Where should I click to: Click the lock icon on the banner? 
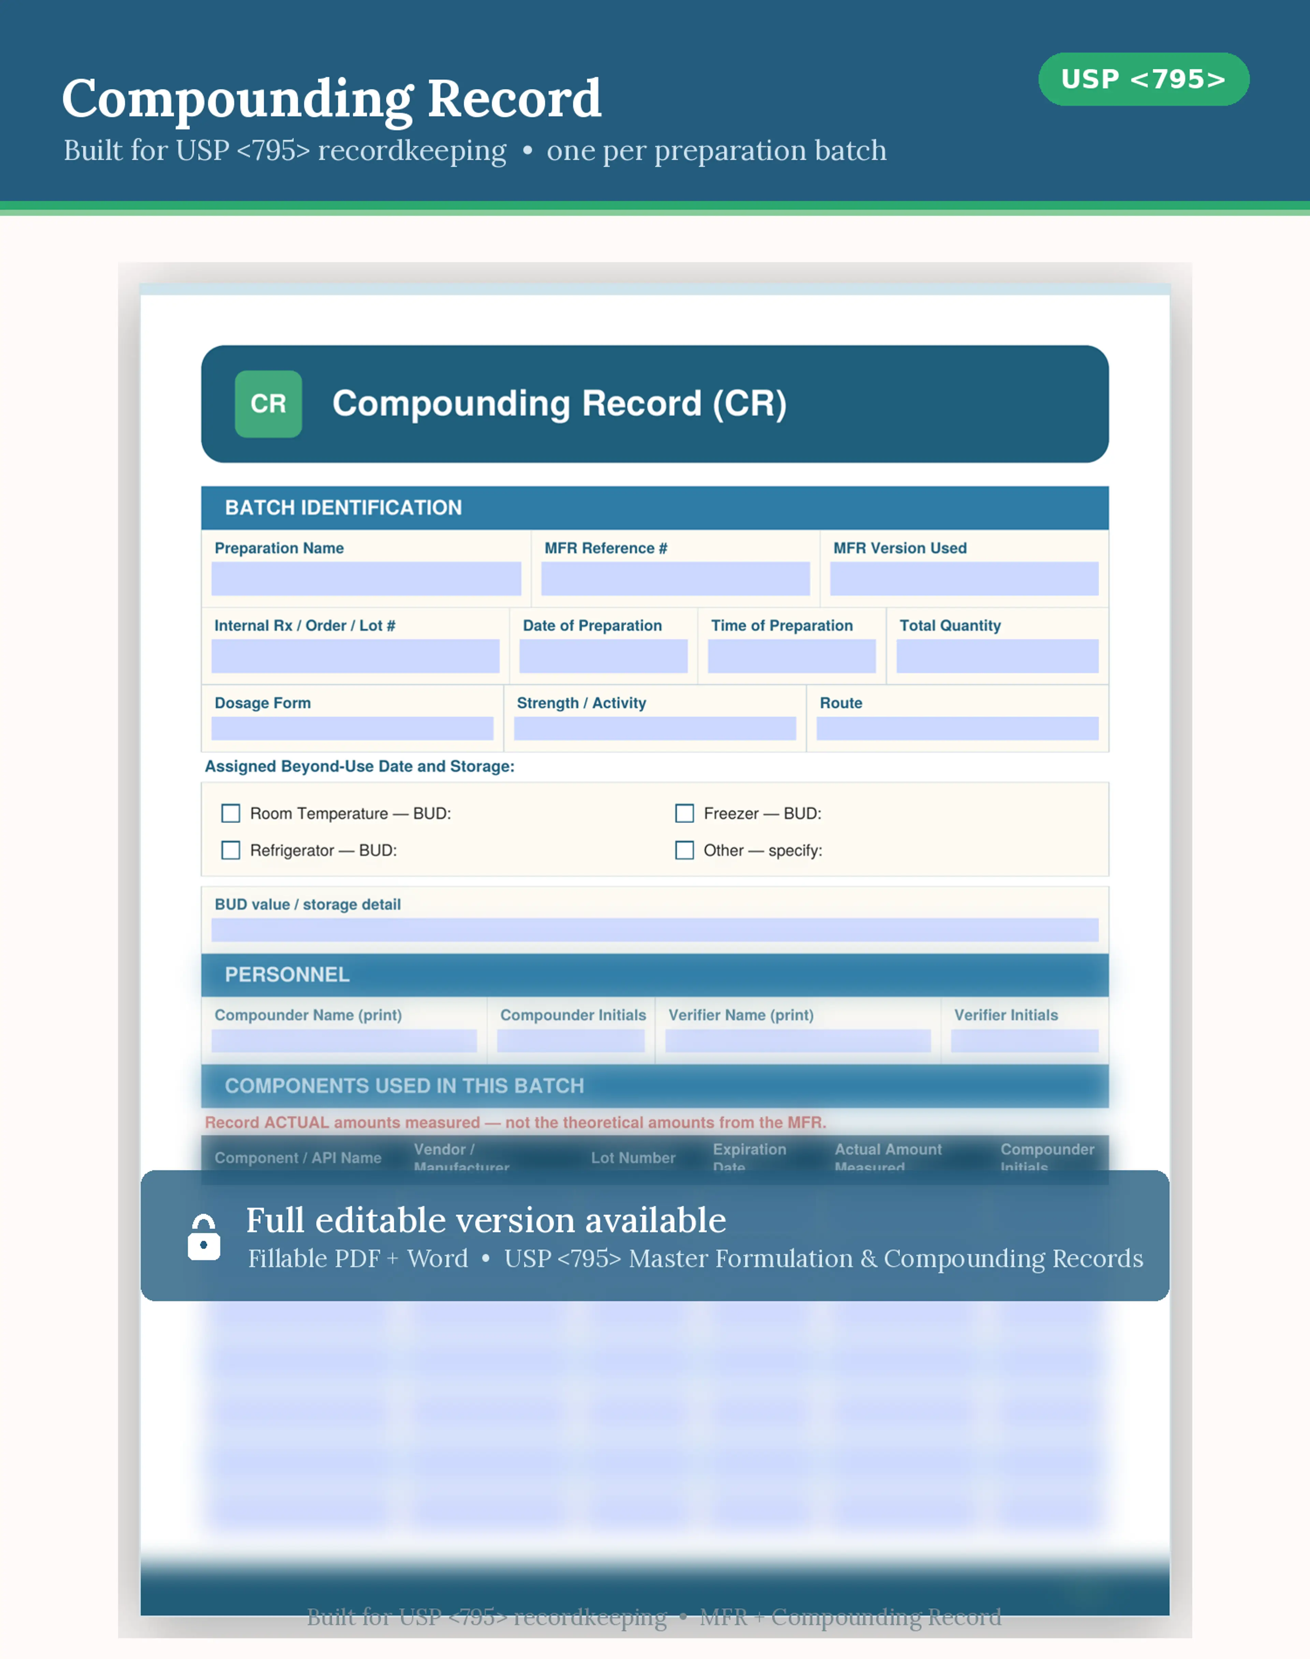click(204, 1237)
